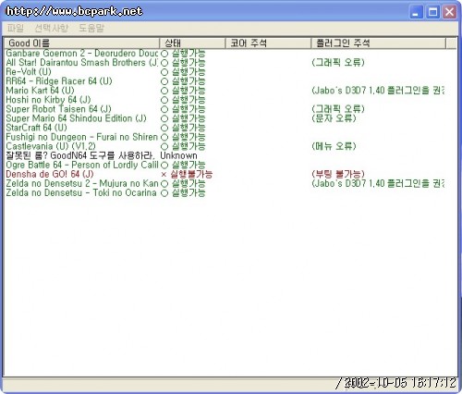Select Castlevania (U) (V1.2) entry

click(51, 146)
